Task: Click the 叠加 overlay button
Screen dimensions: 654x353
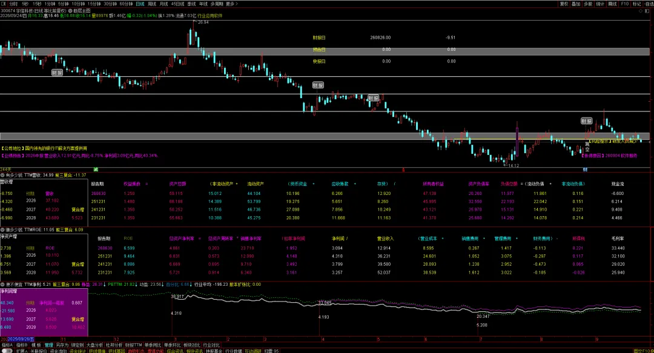Action: coord(576,4)
